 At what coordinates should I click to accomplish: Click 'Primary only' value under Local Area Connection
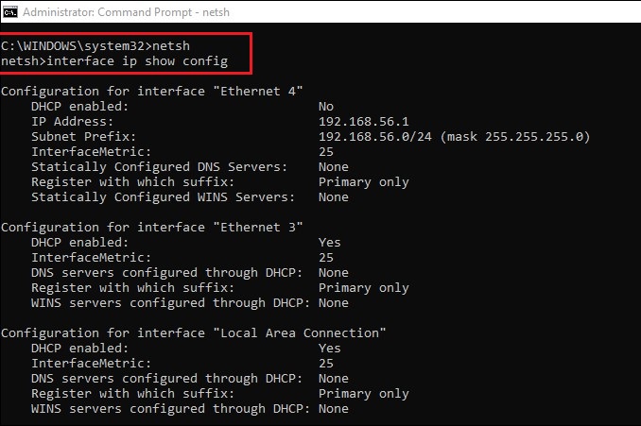tap(364, 393)
